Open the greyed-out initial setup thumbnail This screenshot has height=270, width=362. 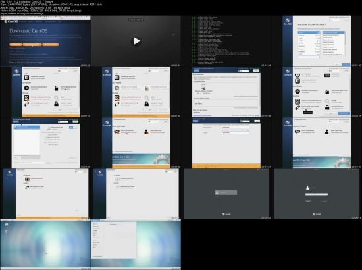136,194
